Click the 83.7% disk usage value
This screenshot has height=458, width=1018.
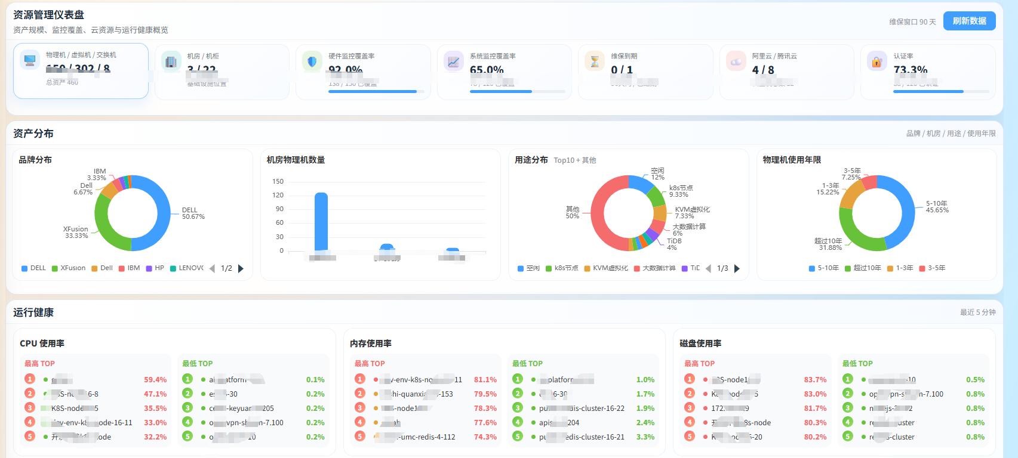coord(816,380)
